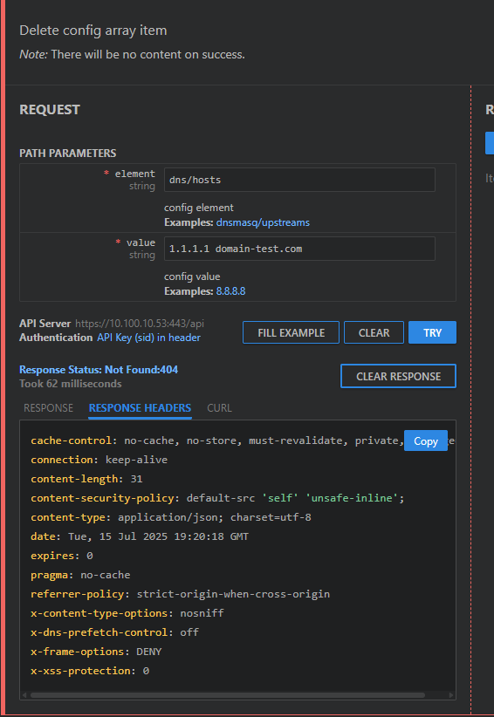Click the 'config value' description text
The image size is (494, 717).
pos(192,277)
